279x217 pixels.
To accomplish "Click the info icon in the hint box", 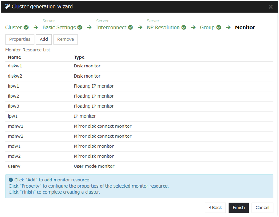I will (11, 180).
